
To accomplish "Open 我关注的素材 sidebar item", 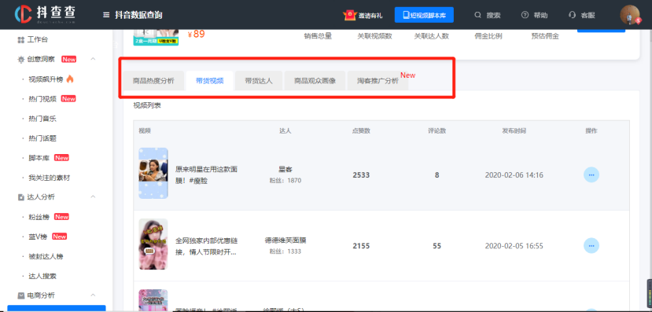I will (x=50, y=178).
